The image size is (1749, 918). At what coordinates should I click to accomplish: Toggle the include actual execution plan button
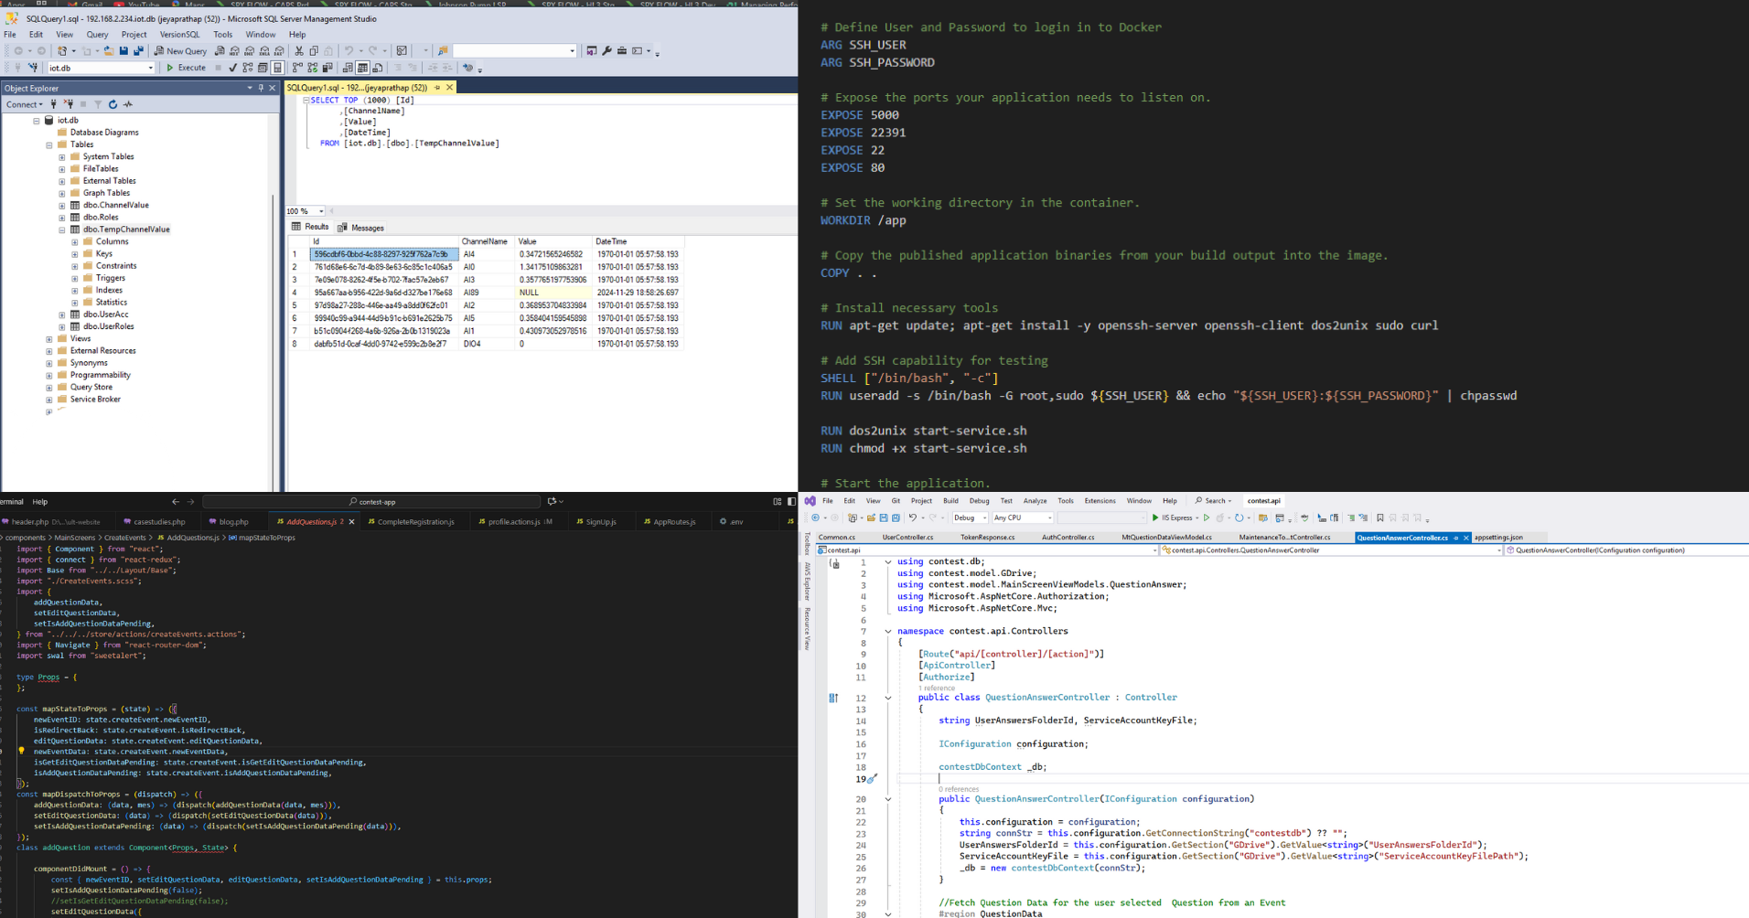[297, 68]
